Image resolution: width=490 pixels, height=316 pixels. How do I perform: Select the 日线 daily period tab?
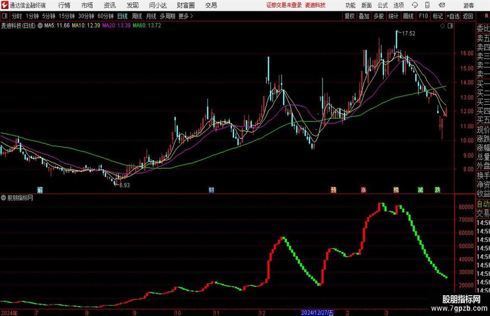pyautogui.click(x=122, y=16)
